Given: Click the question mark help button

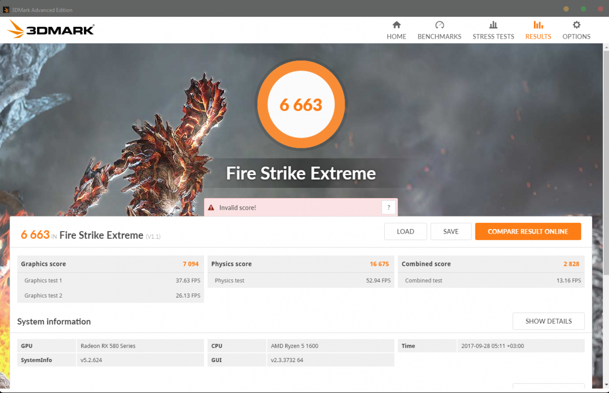Looking at the screenshot, I should (388, 207).
